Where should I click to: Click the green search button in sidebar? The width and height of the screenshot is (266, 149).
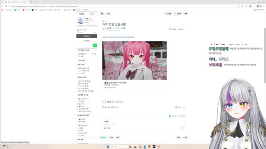[95, 45]
